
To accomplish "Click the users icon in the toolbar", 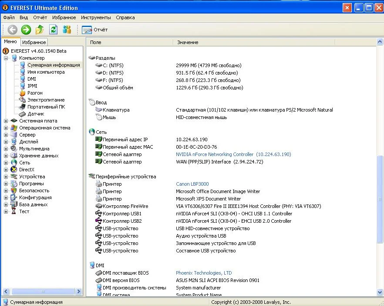I will tap(67, 30).
